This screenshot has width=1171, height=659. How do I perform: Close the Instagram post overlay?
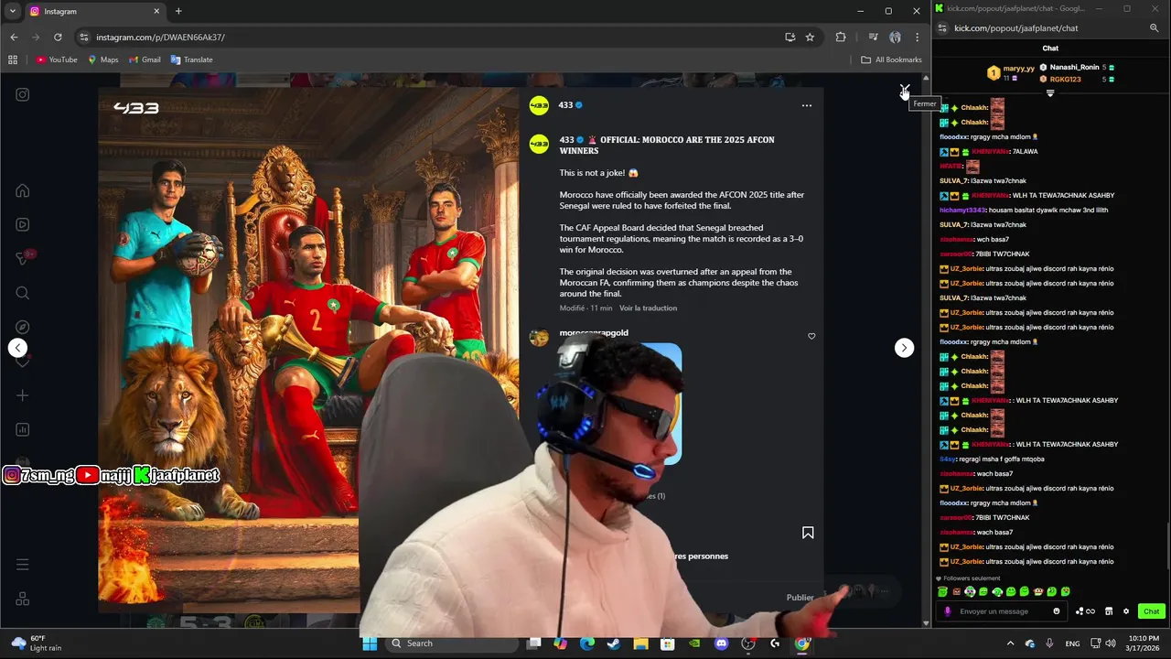[905, 90]
